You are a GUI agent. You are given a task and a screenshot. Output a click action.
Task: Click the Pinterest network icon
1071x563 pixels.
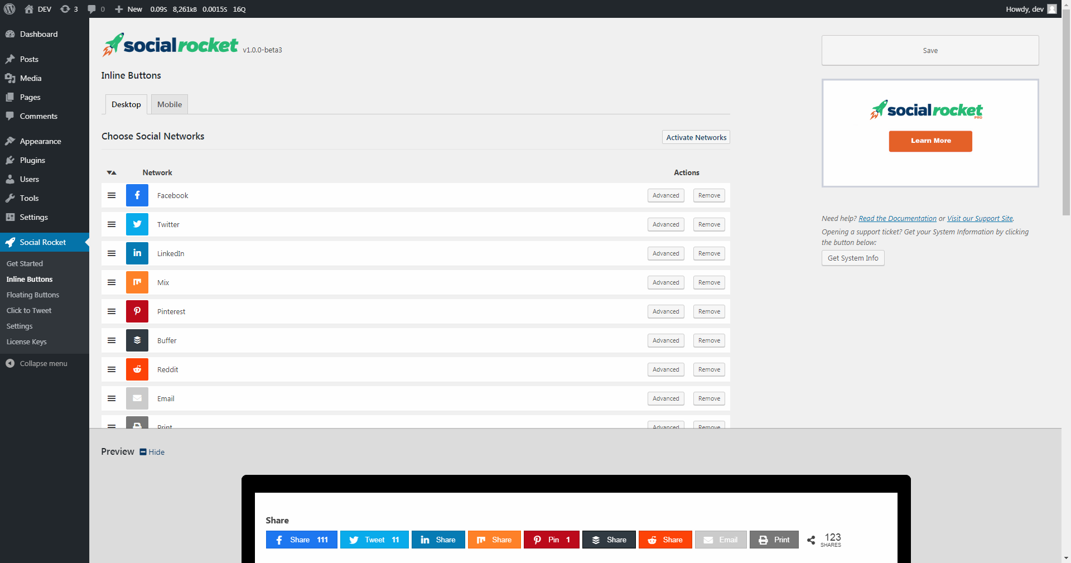[137, 311]
